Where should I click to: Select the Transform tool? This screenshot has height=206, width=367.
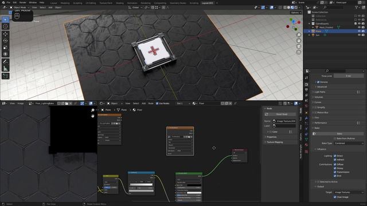5,54
